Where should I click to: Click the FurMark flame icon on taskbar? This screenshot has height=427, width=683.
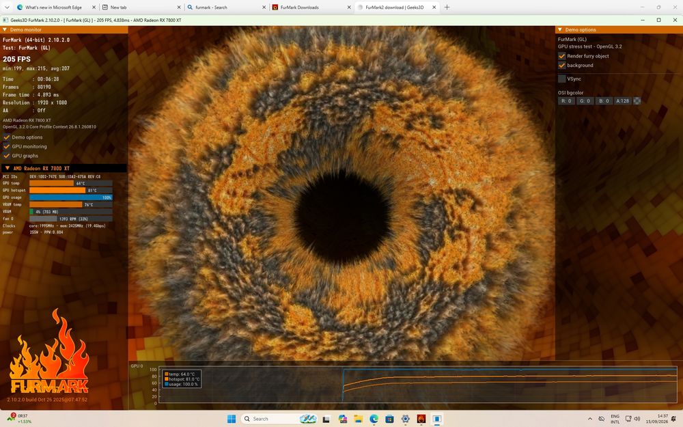point(421,419)
